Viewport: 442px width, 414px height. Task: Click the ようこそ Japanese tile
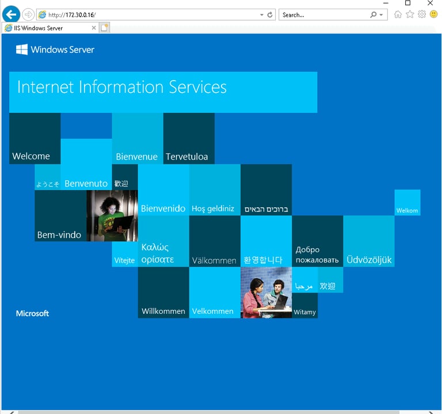pos(48,177)
